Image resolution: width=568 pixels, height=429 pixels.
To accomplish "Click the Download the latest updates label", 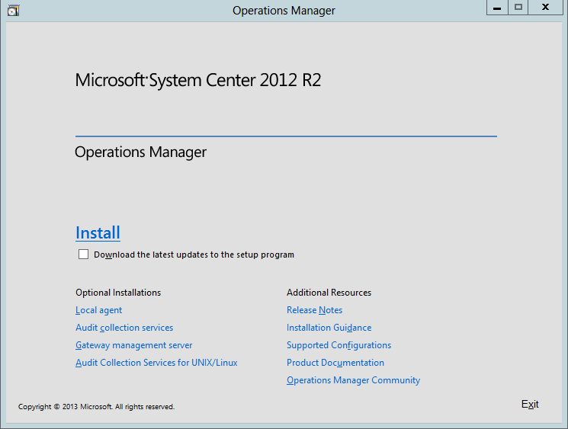I will click(x=194, y=255).
